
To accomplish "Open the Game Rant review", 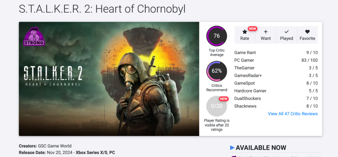I will pyautogui.click(x=276, y=52).
